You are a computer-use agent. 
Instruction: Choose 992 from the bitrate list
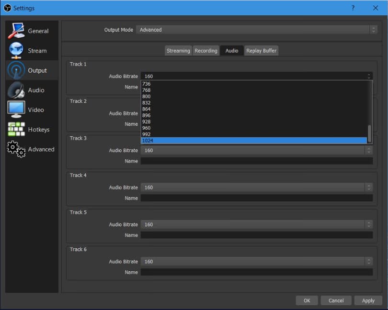point(254,134)
